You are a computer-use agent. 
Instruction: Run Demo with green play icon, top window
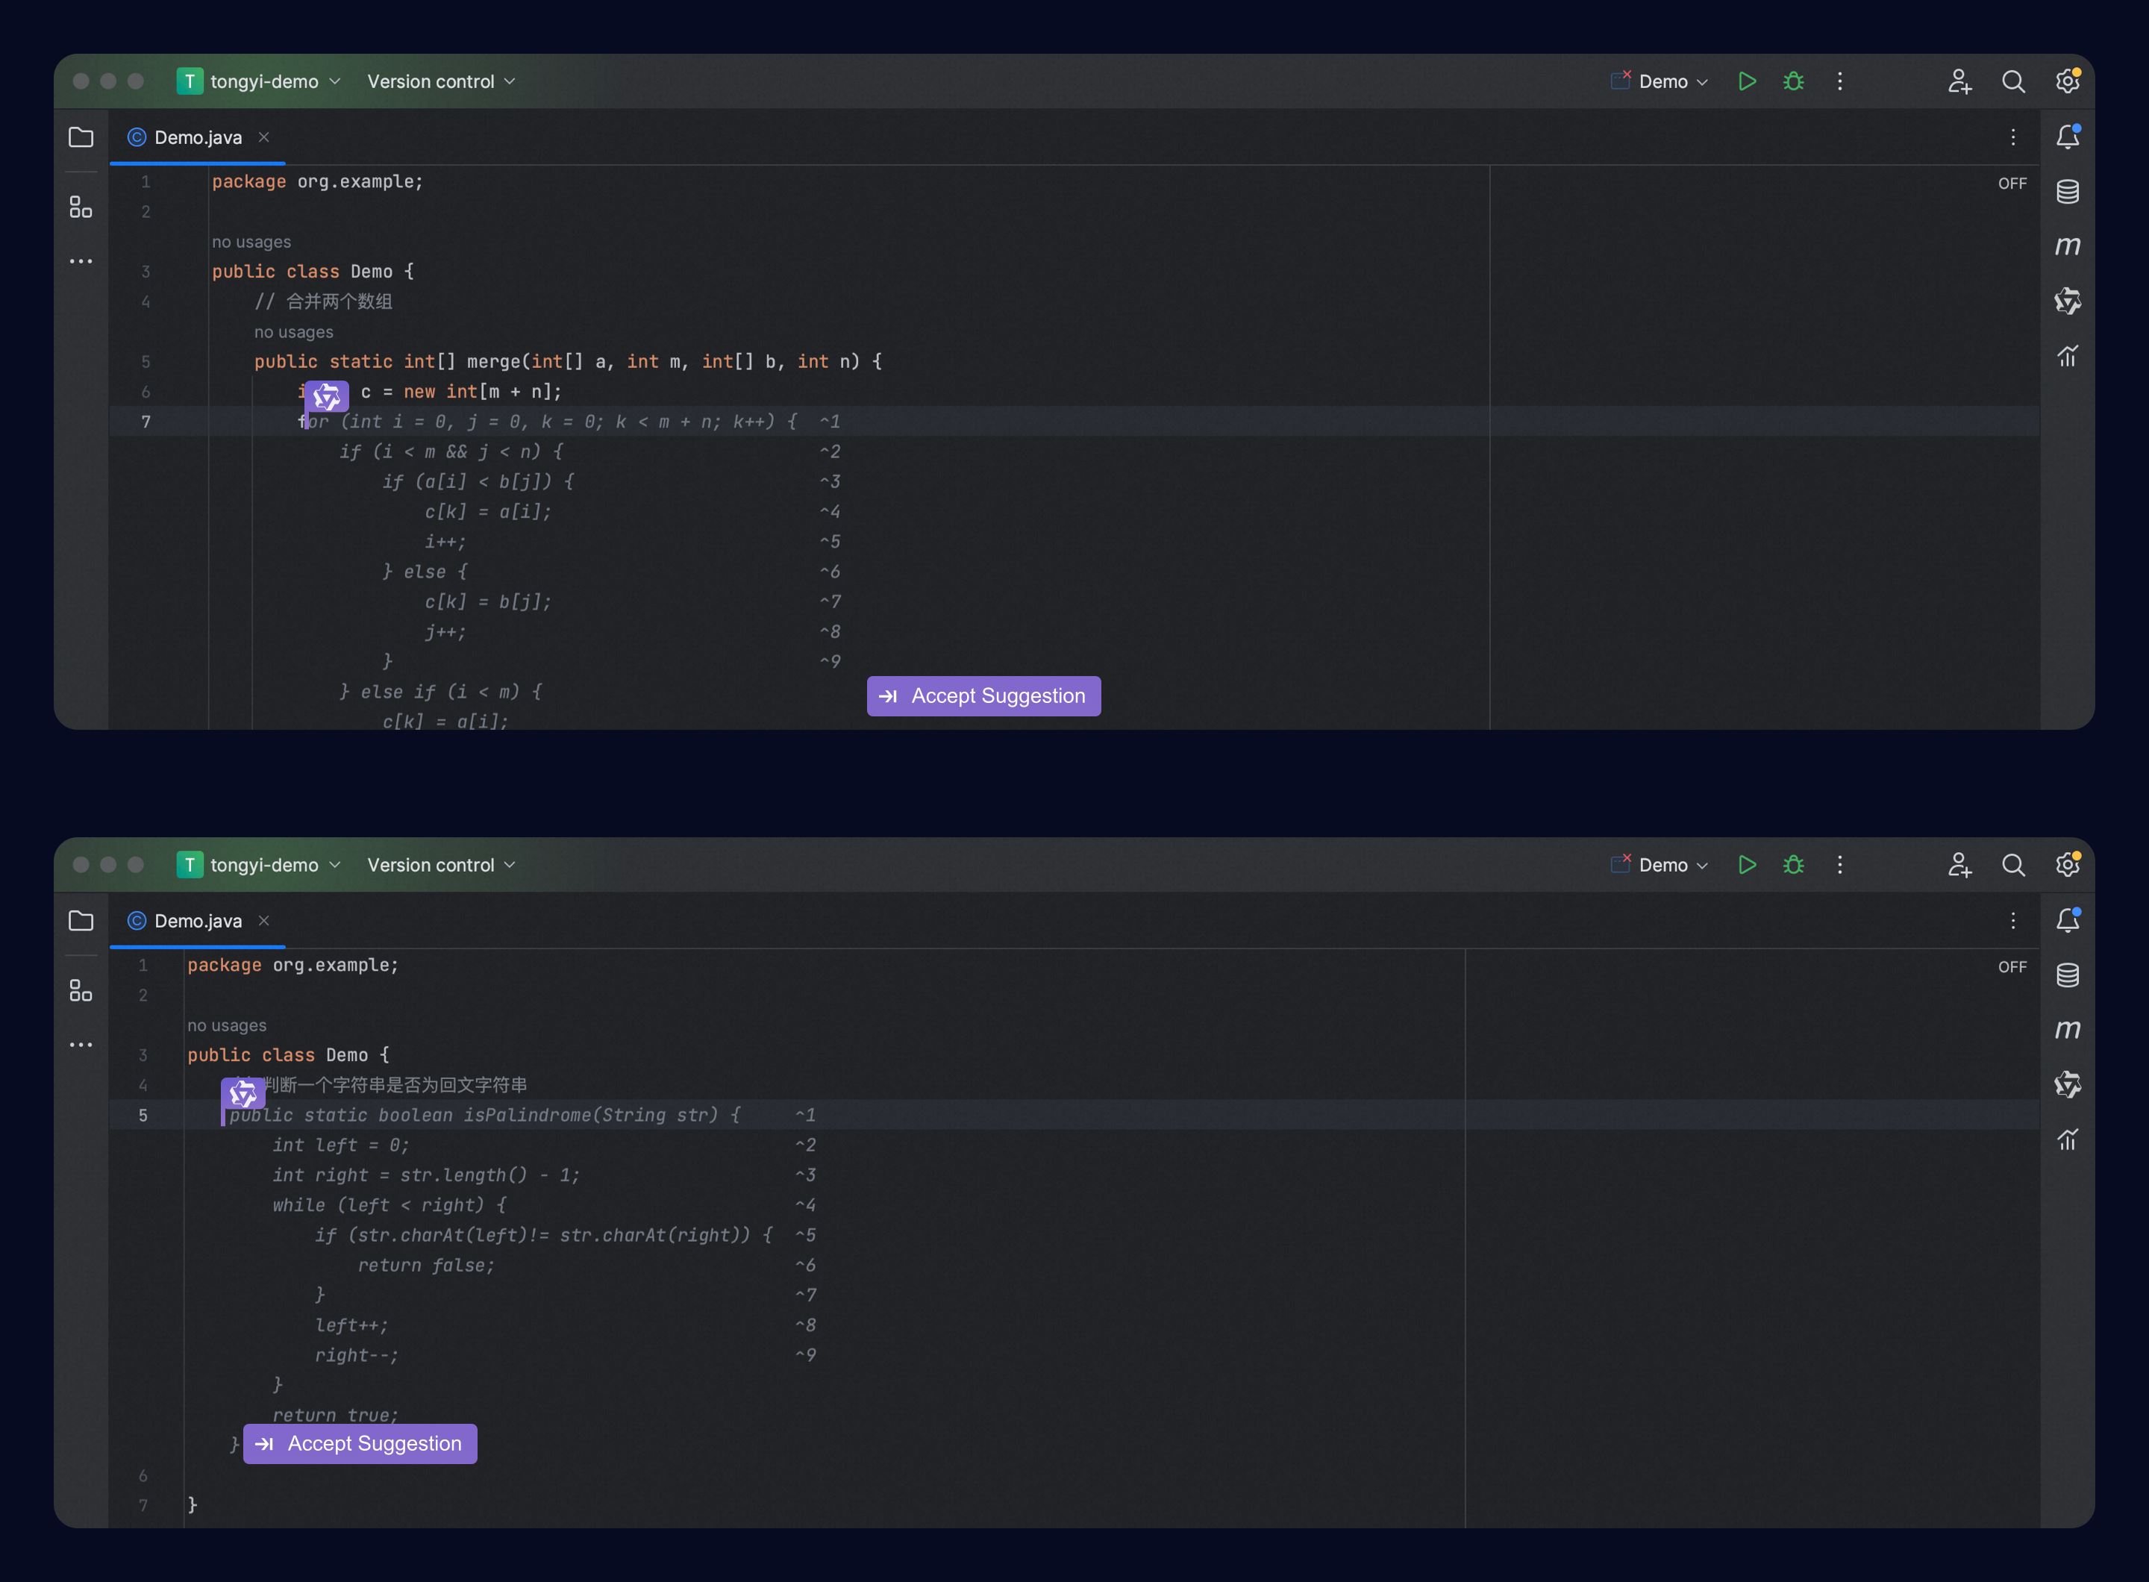pyautogui.click(x=1747, y=81)
